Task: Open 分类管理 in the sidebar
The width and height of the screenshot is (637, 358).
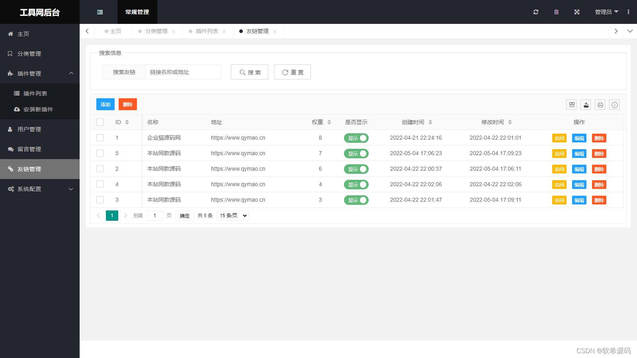Action: click(40, 54)
